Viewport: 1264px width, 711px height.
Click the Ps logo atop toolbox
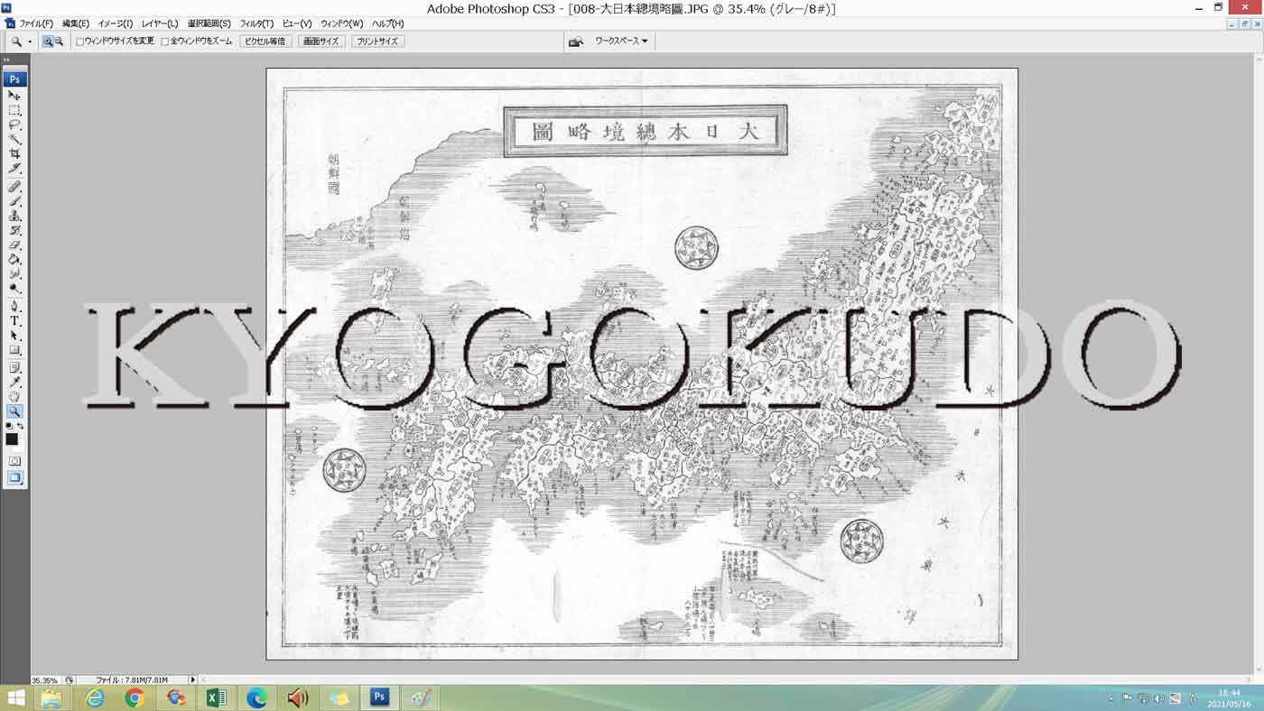pos(14,79)
